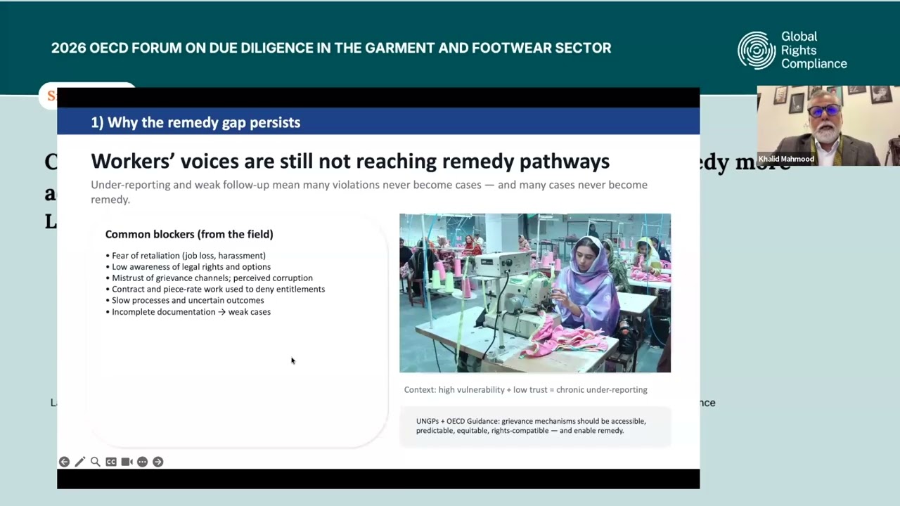
Task: Click 'Common blockers (from the field)' heading
Action: tap(189, 234)
